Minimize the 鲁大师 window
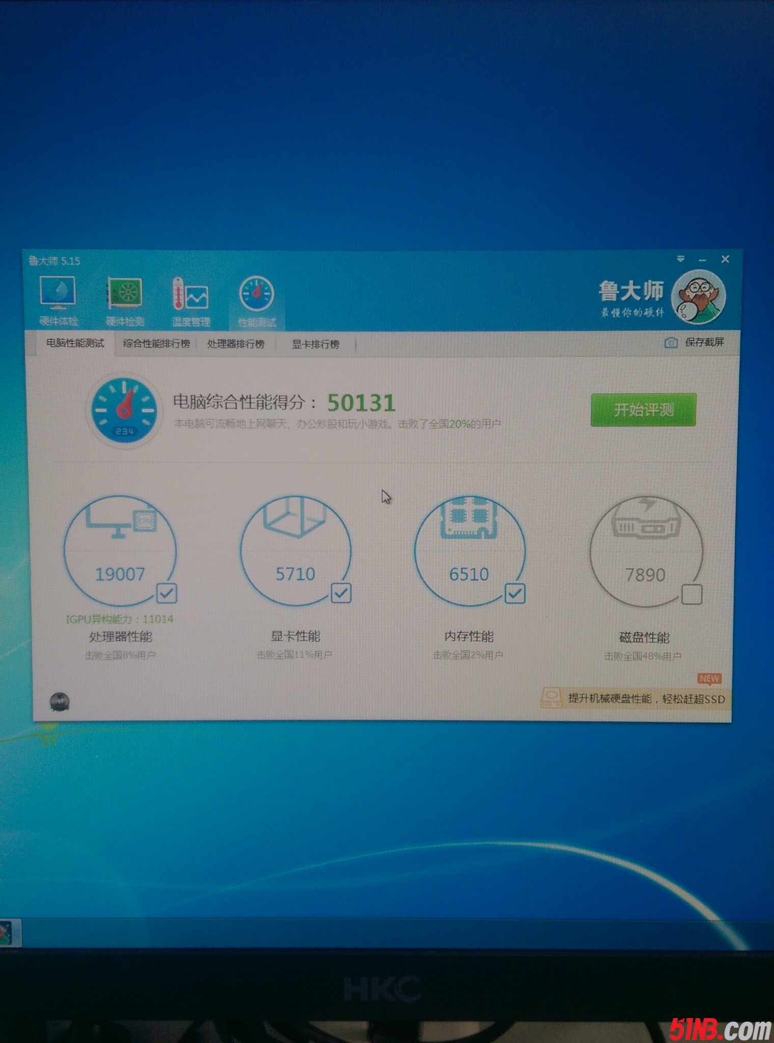 point(703,260)
